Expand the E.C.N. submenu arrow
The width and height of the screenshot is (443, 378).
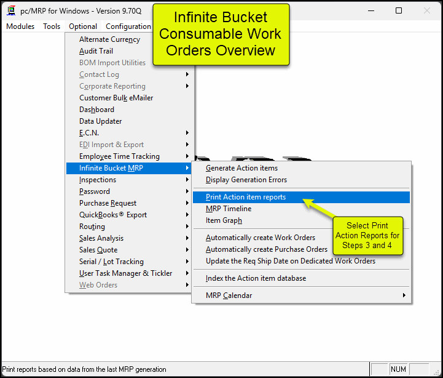click(187, 133)
